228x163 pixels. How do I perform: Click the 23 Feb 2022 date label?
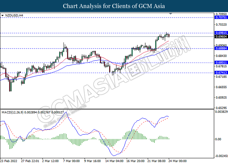tap(9, 161)
